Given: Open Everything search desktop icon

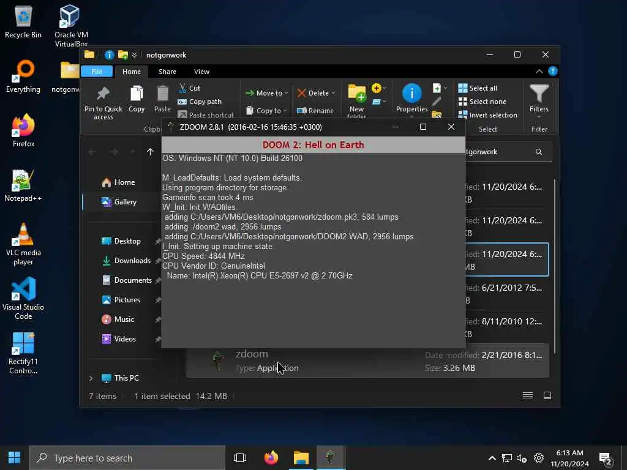Looking at the screenshot, I should 23,76.
